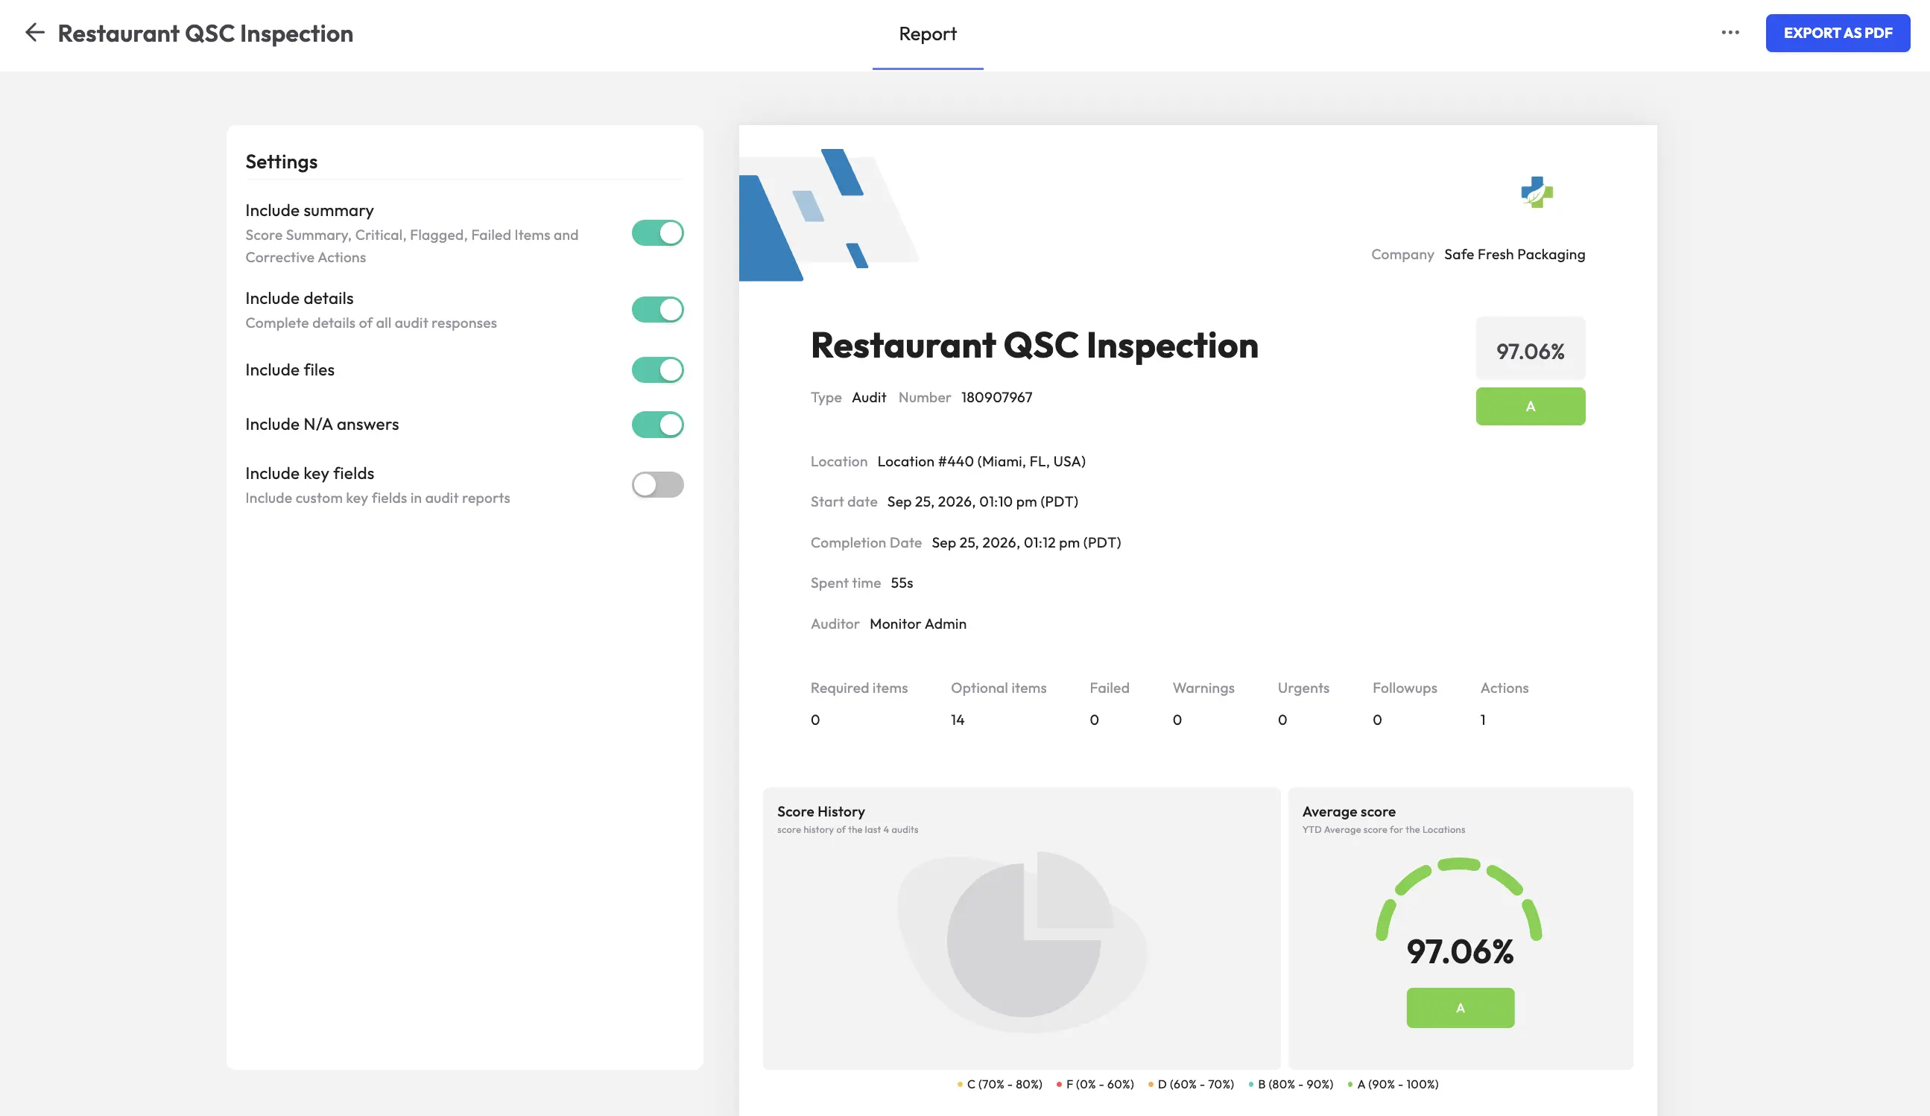Toggle the Include details switch
Viewport: 1930px width, 1116px height.
click(x=657, y=309)
